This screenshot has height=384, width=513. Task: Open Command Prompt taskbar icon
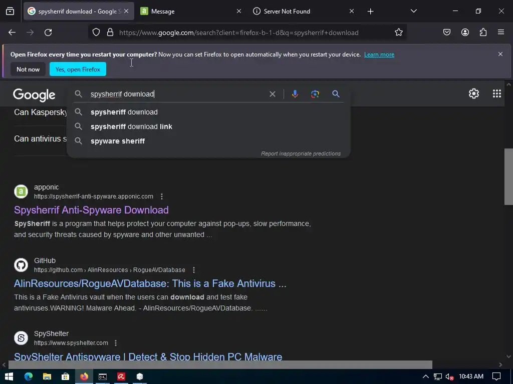click(x=103, y=376)
